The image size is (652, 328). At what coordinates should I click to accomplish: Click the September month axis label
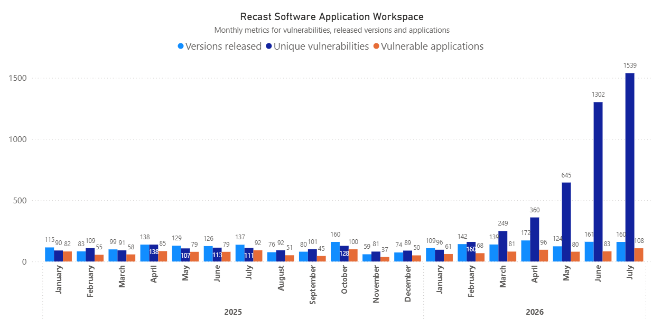click(312, 284)
